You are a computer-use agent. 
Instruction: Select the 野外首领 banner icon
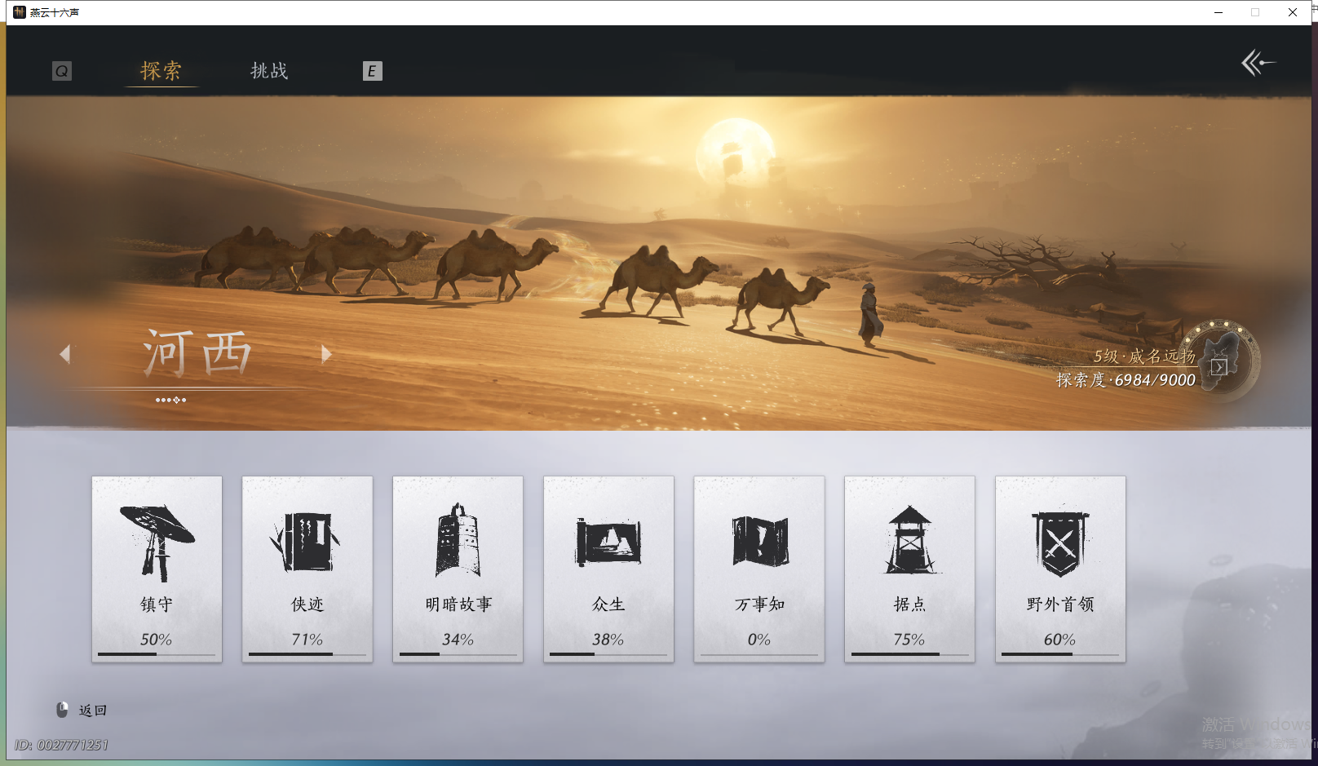point(1060,538)
